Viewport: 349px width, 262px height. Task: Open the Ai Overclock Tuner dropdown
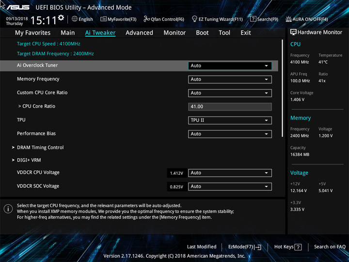coord(230,65)
